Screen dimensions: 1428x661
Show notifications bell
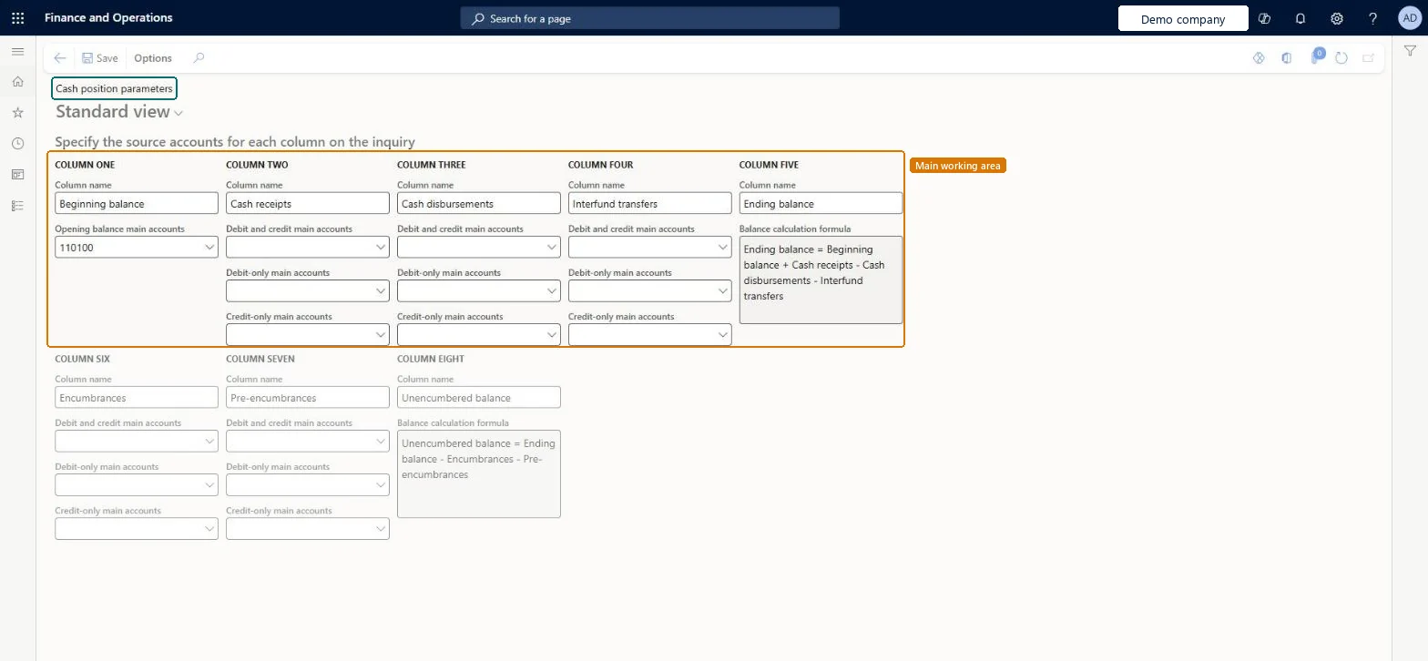tap(1300, 18)
